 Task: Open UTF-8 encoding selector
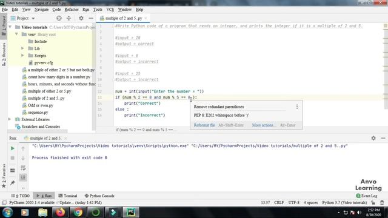point(293,203)
